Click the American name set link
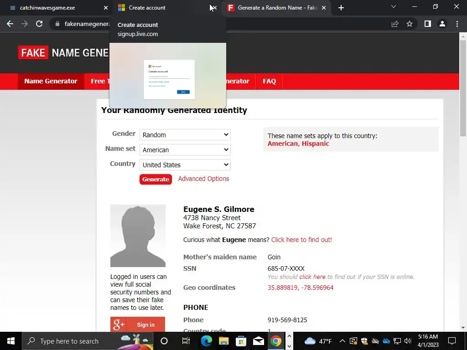 coord(283,144)
